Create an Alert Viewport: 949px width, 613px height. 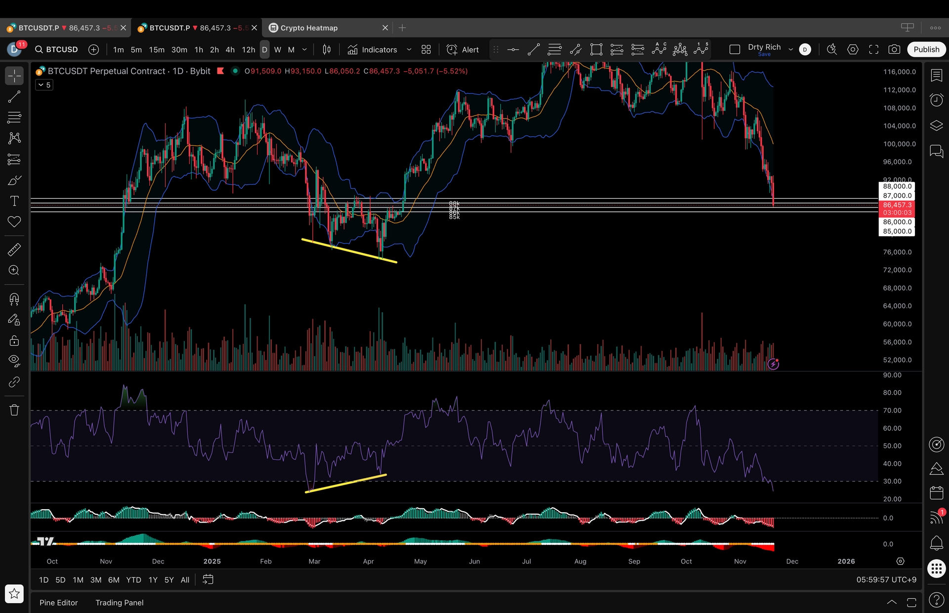[x=463, y=49]
